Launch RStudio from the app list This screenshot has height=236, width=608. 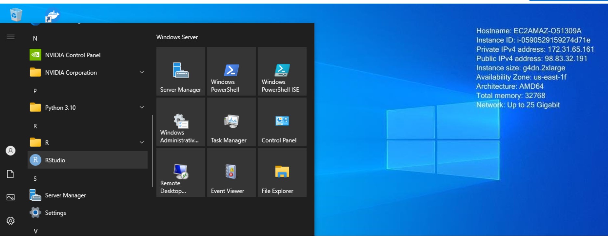click(87, 160)
